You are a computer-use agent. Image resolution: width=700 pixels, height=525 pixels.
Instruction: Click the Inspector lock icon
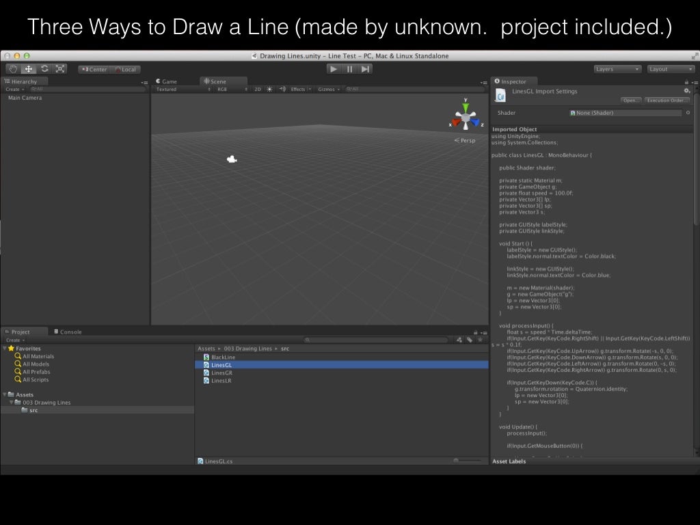pyautogui.click(x=686, y=82)
